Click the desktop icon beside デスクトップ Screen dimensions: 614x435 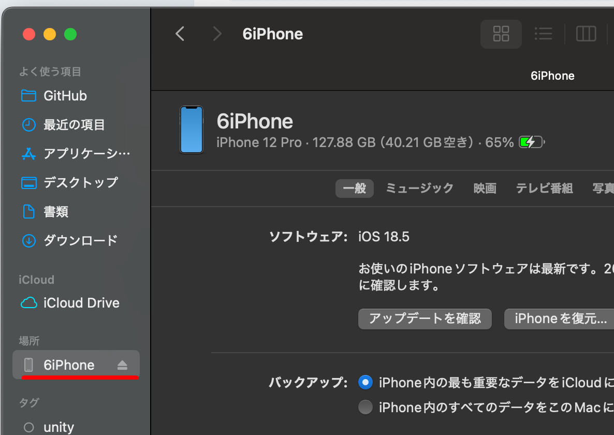click(x=28, y=183)
